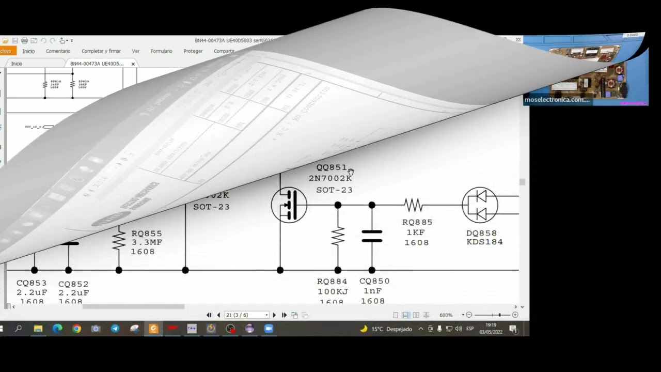Click the DQ858 diode label
The height and width of the screenshot is (372, 661).
coord(481,233)
